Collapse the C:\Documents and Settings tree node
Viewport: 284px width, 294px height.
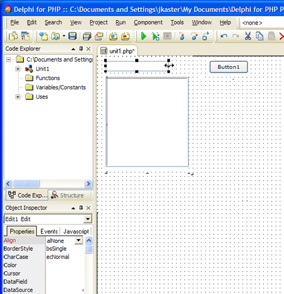tap(8, 60)
